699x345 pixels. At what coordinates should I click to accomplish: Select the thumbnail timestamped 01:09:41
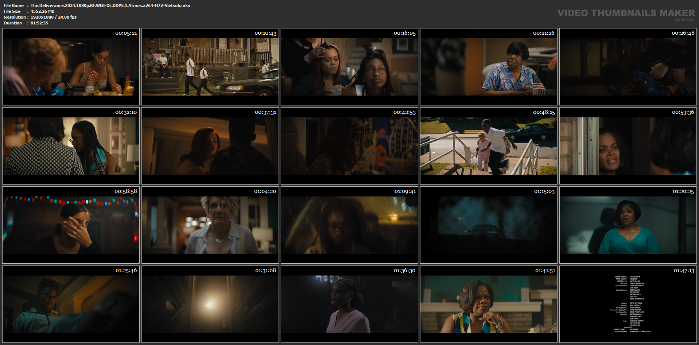click(x=349, y=225)
